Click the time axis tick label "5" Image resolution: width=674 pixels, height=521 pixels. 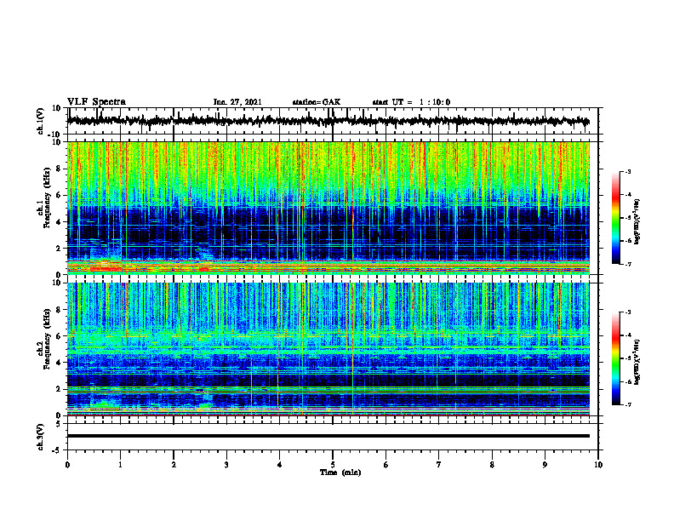(x=333, y=465)
